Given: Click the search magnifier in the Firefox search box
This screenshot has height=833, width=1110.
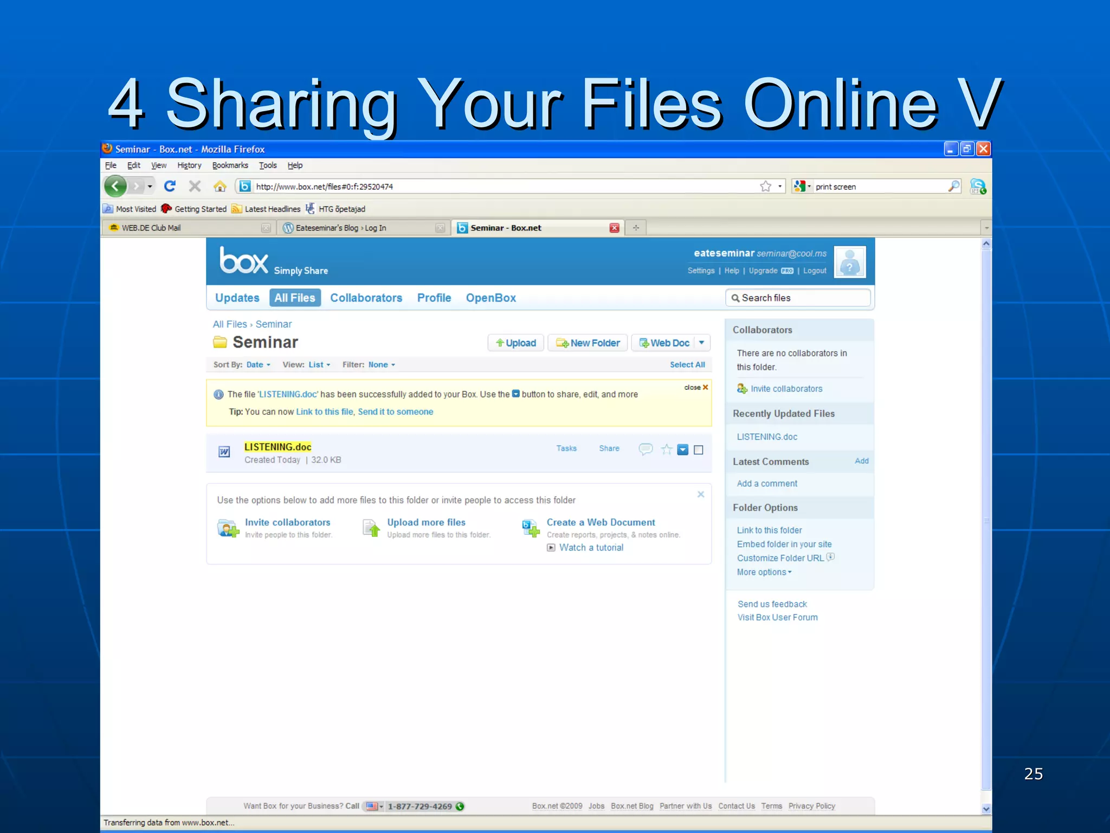Looking at the screenshot, I should (x=953, y=187).
